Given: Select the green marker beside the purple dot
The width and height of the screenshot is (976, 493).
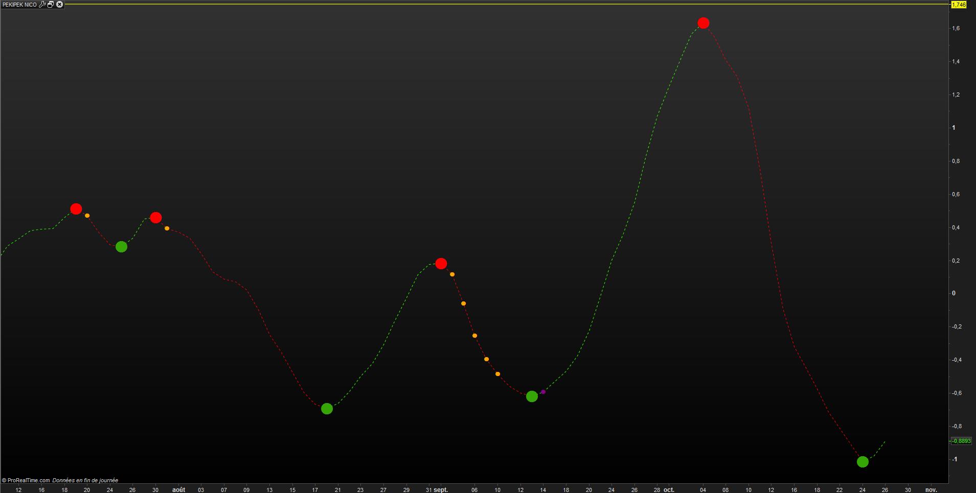Looking at the screenshot, I should (532, 396).
